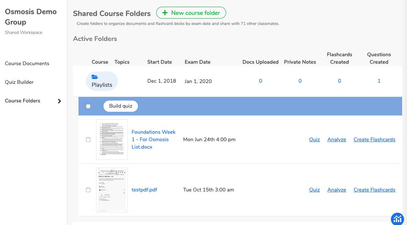Click the Questions Created column header
Image resolution: width=407 pixels, height=225 pixels.
(x=379, y=58)
